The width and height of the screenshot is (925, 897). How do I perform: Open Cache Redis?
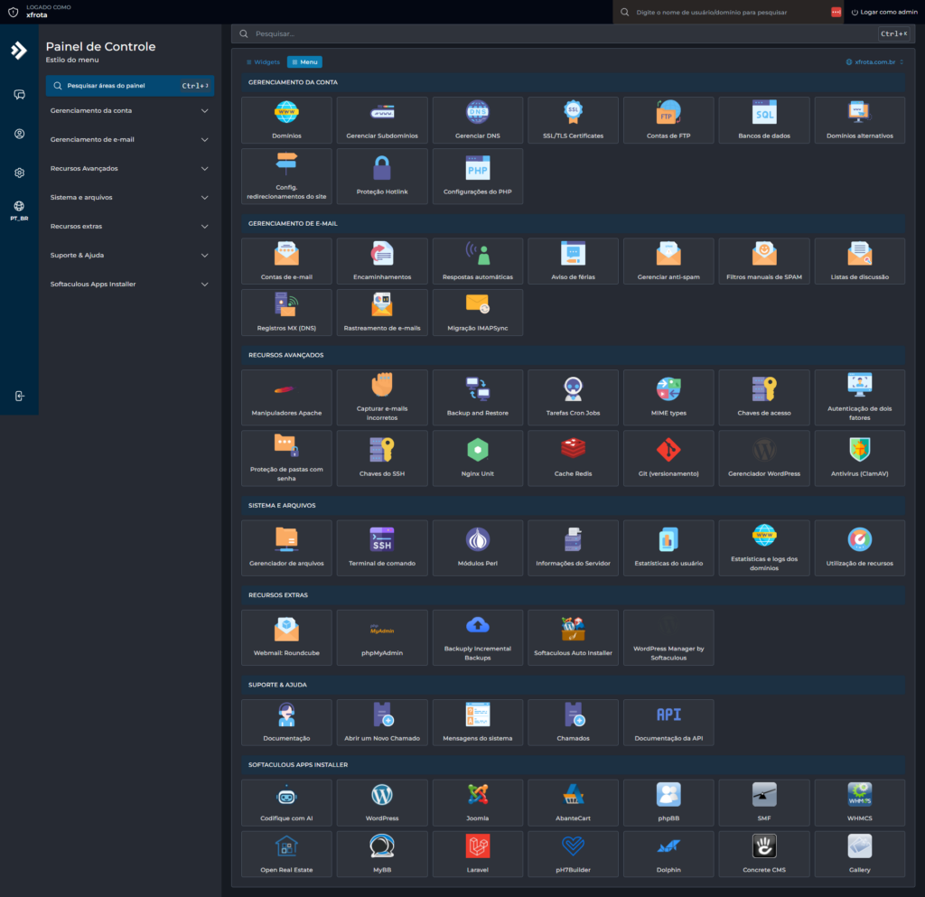(573, 458)
